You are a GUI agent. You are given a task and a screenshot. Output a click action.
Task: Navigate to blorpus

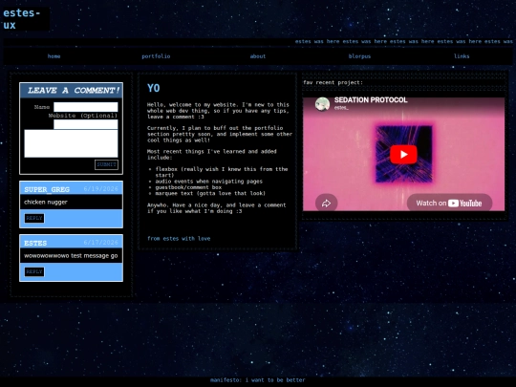pyautogui.click(x=359, y=56)
